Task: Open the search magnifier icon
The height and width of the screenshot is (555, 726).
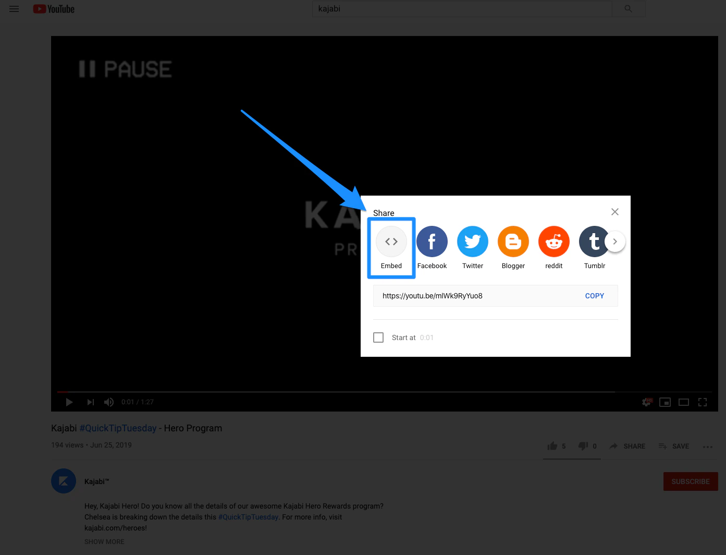Action: (x=627, y=8)
